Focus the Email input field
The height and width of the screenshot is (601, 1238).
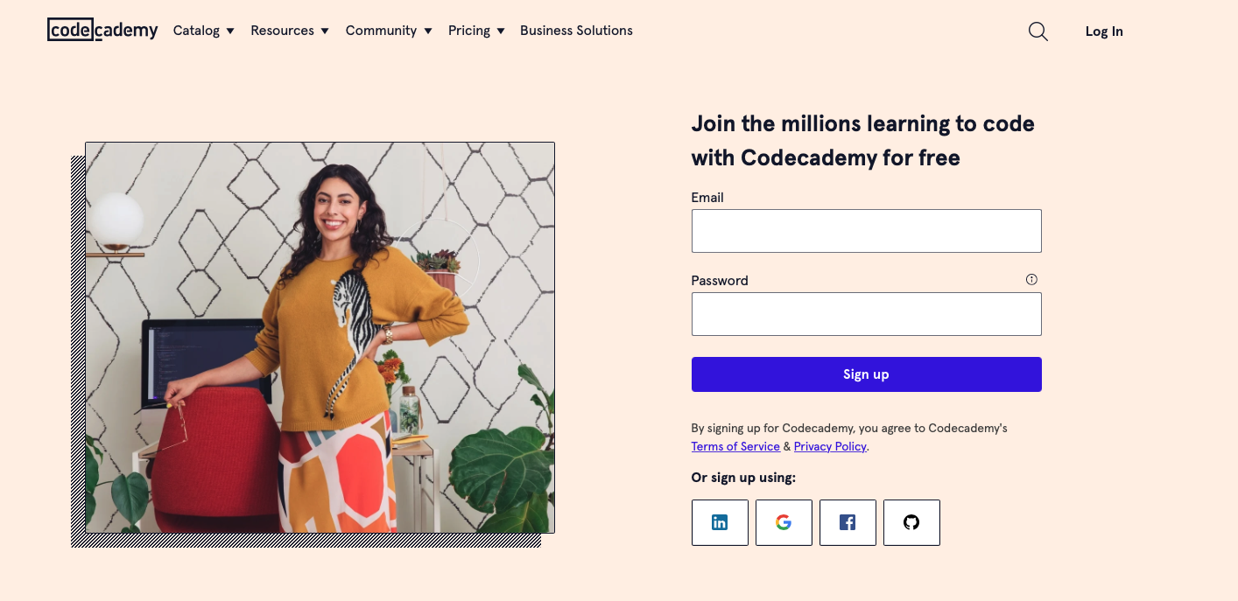[866, 231]
